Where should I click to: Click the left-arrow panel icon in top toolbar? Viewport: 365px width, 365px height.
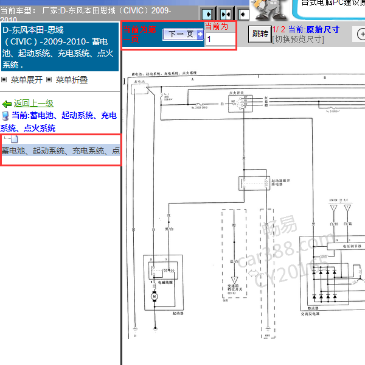tap(244, 15)
